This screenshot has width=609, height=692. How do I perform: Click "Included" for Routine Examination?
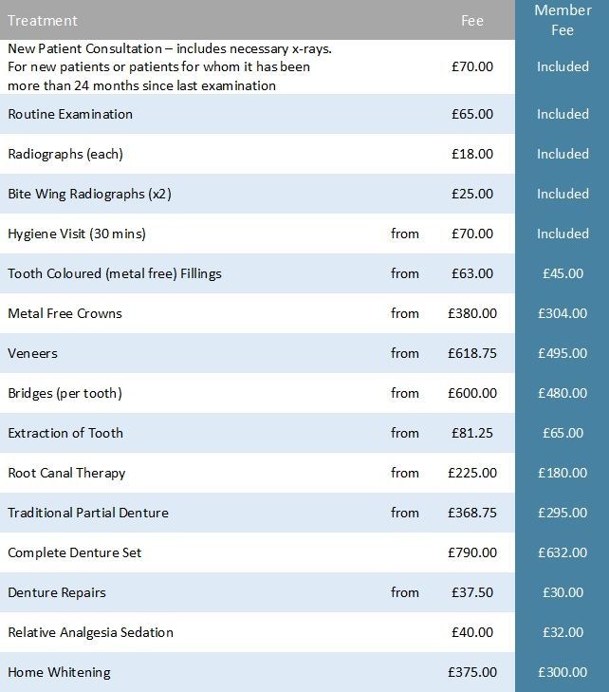[x=563, y=114]
